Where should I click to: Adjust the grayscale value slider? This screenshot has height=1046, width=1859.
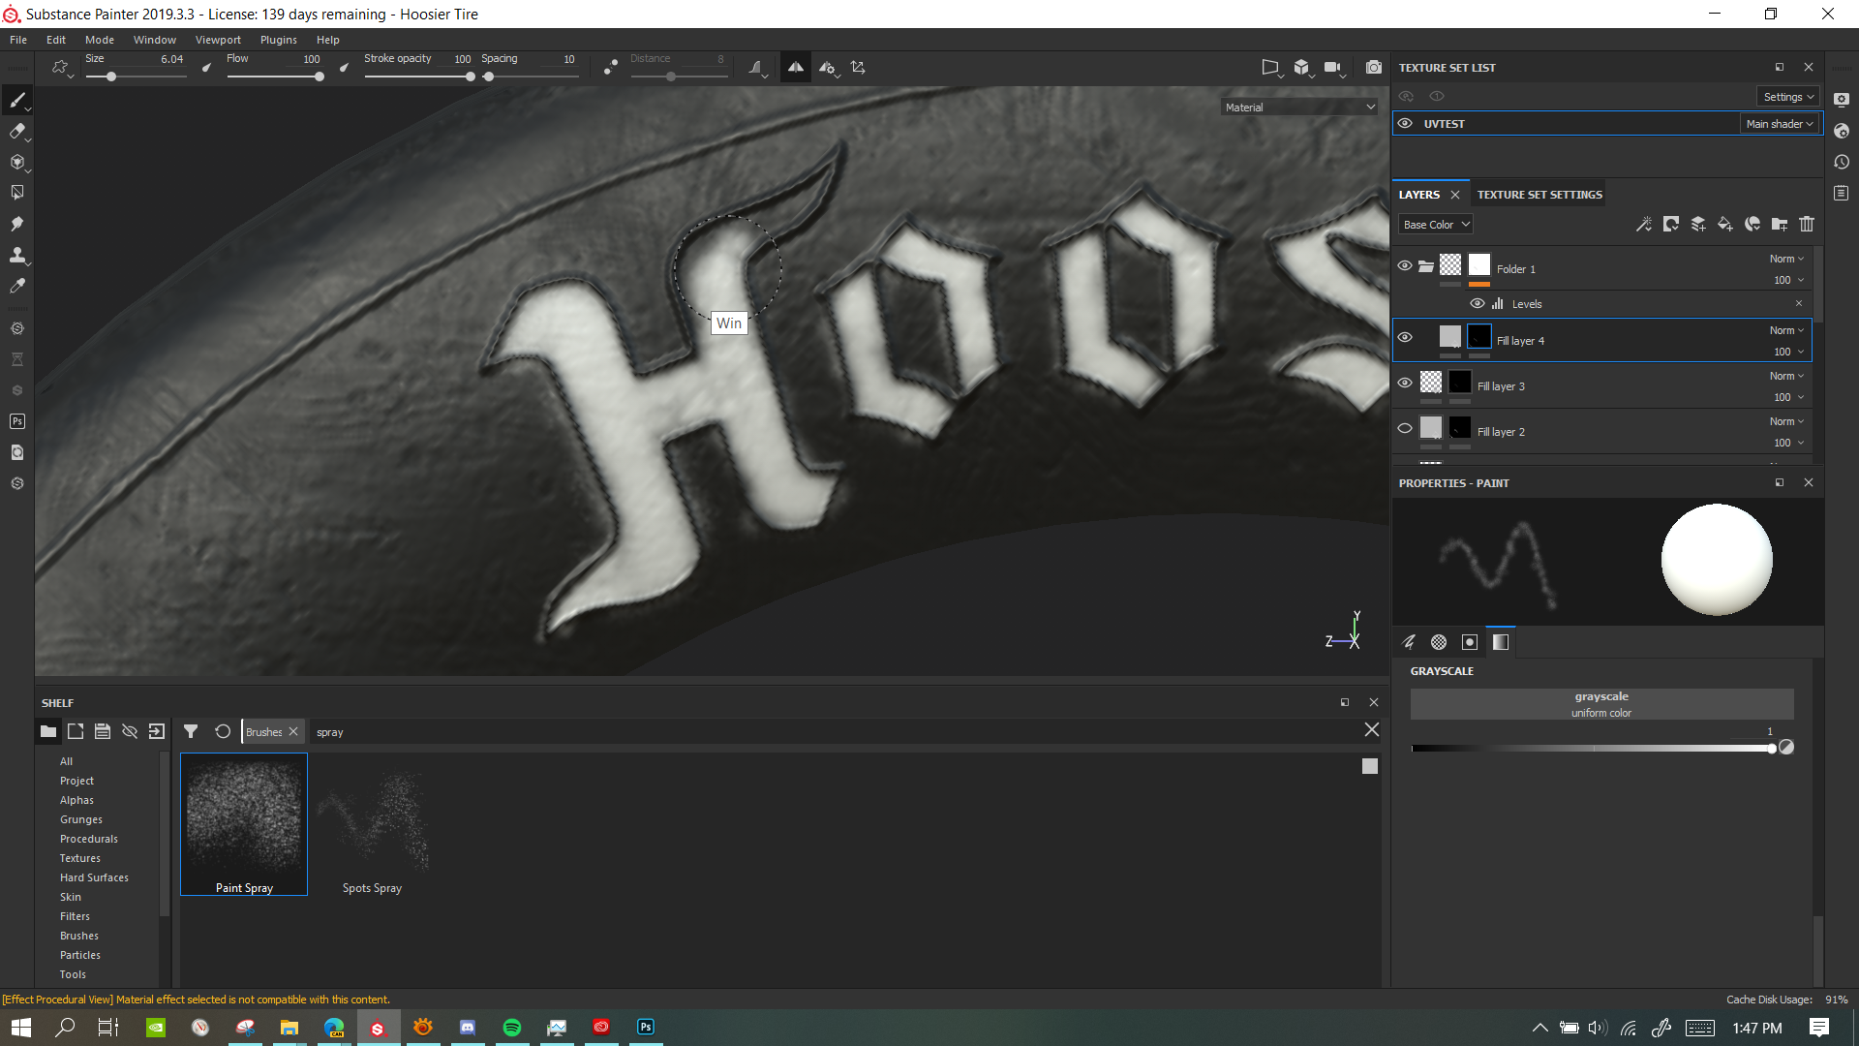(x=1594, y=748)
